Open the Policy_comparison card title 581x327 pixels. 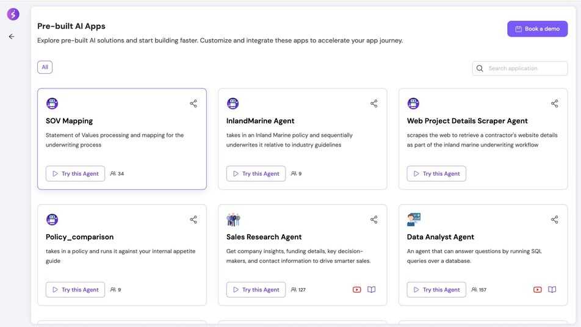79,237
